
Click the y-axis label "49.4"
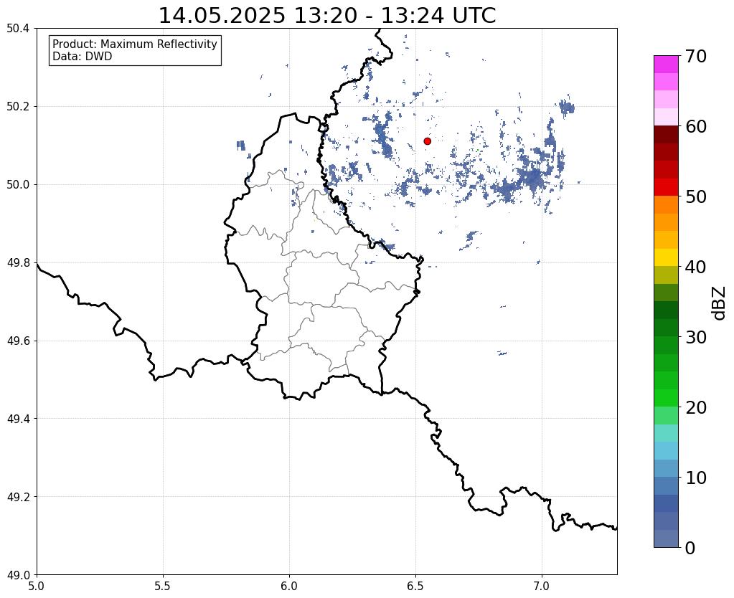click(x=18, y=419)
